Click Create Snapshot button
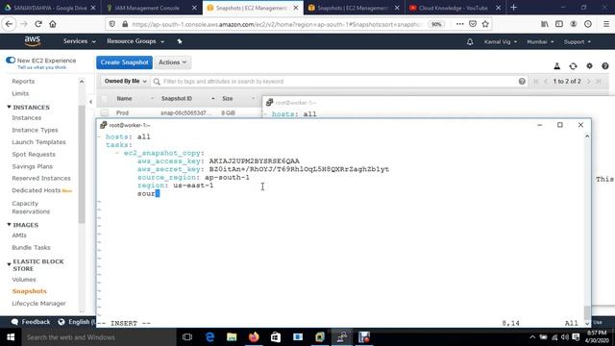This screenshot has height=346, width=615. click(x=124, y=62)
